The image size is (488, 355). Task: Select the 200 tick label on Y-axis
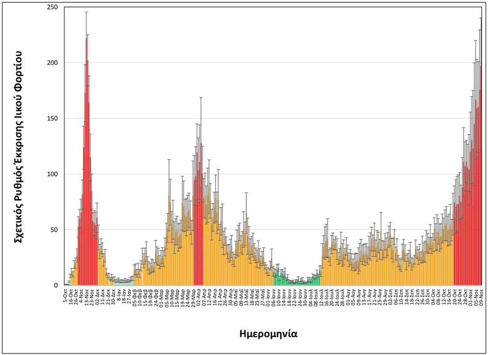[53, 63]
